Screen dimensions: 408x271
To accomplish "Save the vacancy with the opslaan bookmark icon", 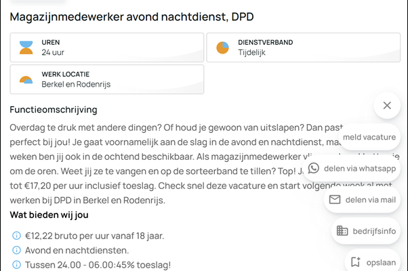I will (x=355, y=262).
